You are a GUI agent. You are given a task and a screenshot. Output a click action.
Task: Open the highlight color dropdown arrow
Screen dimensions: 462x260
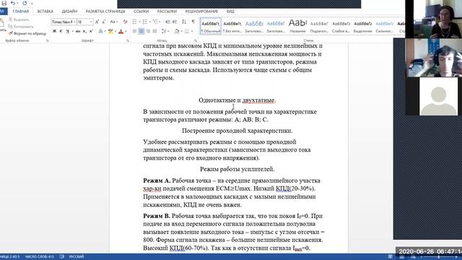coord(115,31)
